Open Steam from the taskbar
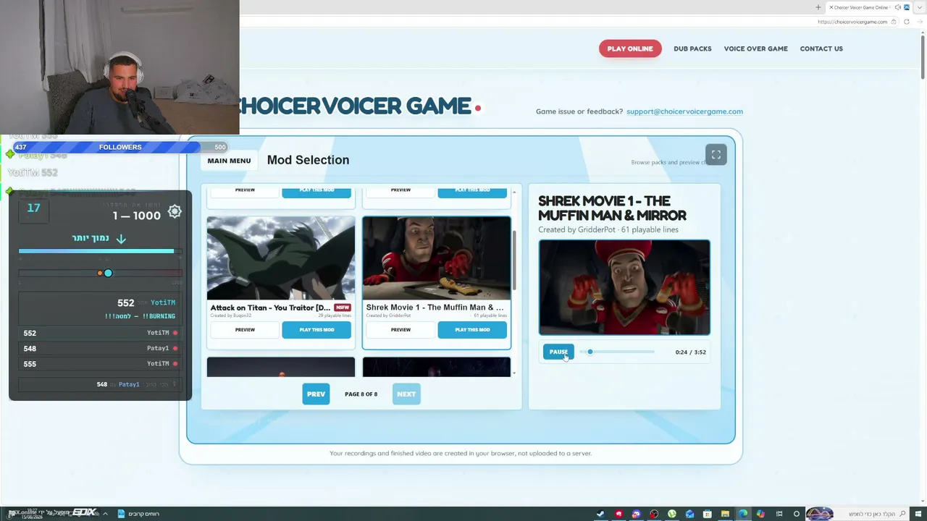927x521 pixels. coord(600,514)
